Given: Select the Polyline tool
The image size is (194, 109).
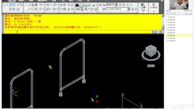Looking at the screenshot, I should tap(29, 5).
